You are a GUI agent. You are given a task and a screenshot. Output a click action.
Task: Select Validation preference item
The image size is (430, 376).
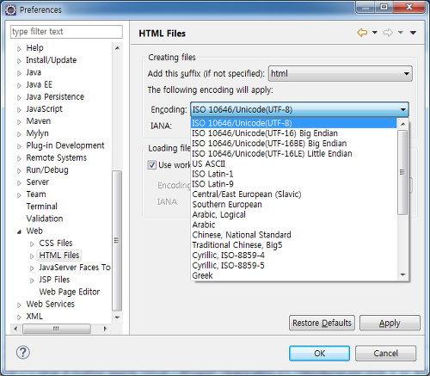[45, 219]
